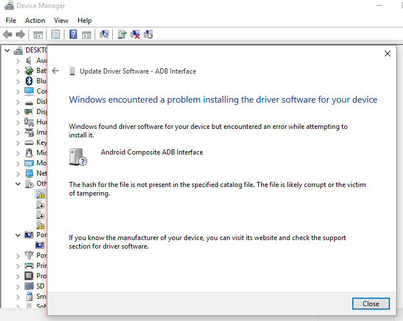Dismiss the Update Driver dialog with X
The image size is (403, 321).
click(x=387, y=54)
